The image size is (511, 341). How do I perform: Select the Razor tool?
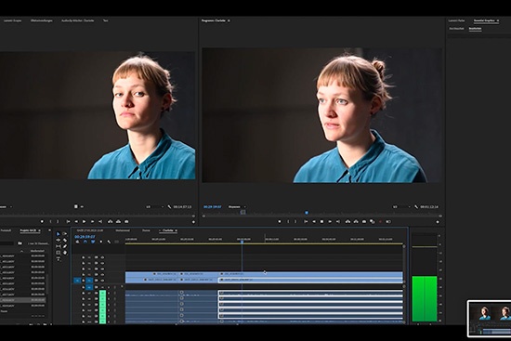pos(65,241)
